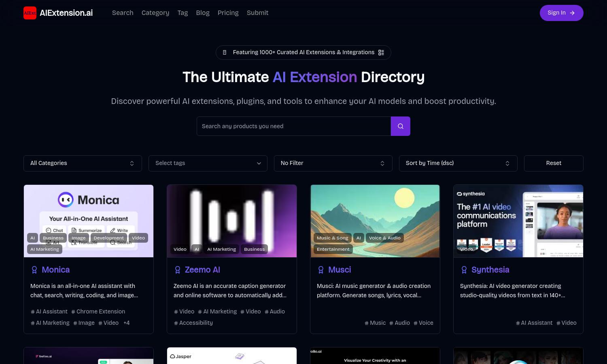Open the Sort by Time (dsc) dropdown
Screen dimensions: 607x364
(458, 163)
